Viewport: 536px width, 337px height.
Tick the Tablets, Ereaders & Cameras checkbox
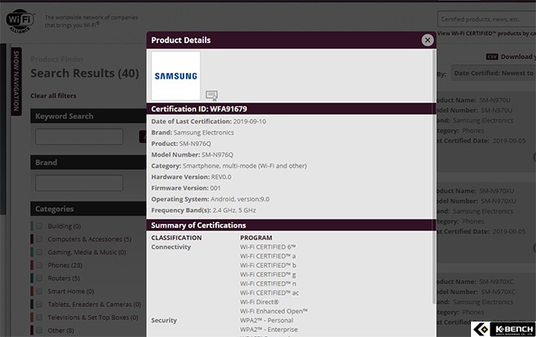tap(39, 305)
